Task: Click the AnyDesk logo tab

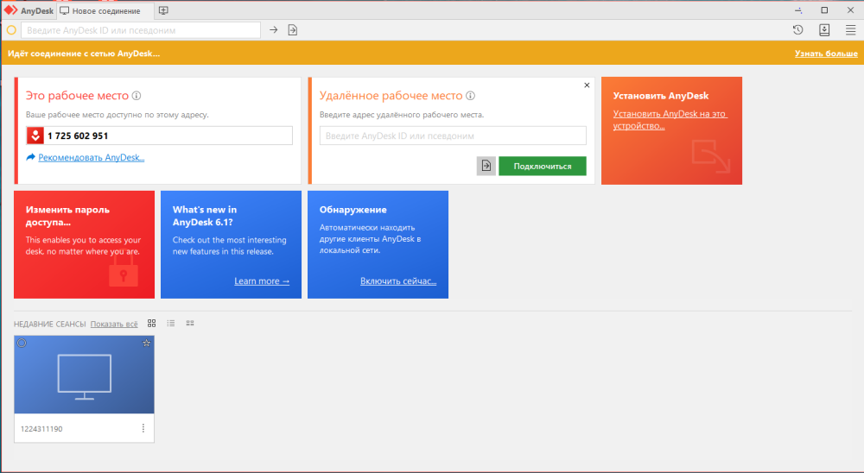Action: [29, 10]
